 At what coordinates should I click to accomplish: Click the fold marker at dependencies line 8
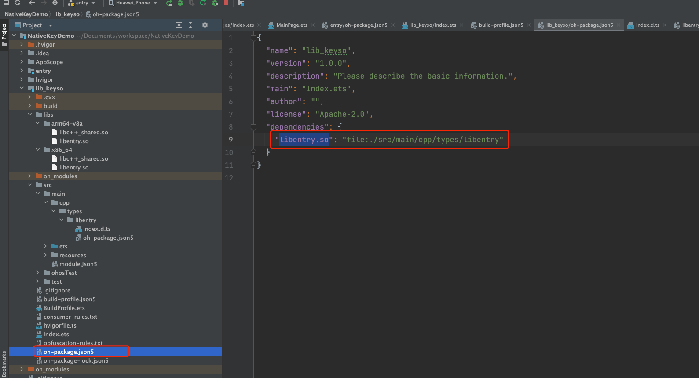[x=253, y=127]
